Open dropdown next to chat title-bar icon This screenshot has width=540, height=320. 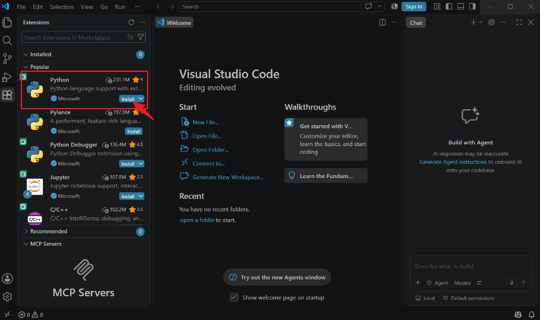pyautogui.click(x=379, y=7)
